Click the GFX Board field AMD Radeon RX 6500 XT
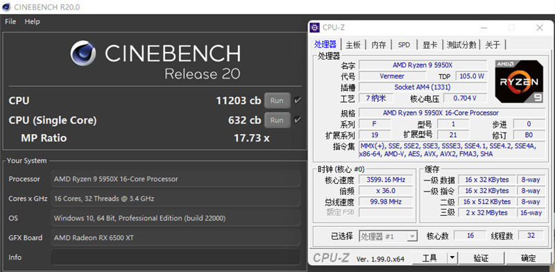This screenshot has height=272, width=555. 176,237
